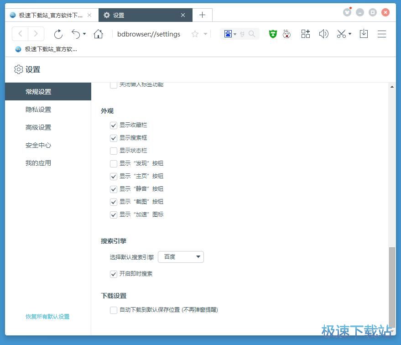
Task: Click the 搜索引擎 section heading
Action: click(x=114, y=241)
